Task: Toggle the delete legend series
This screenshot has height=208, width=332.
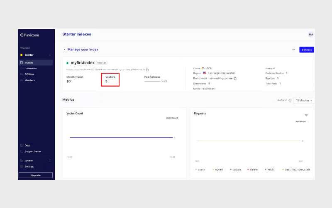Action: [x=252, y=170]
